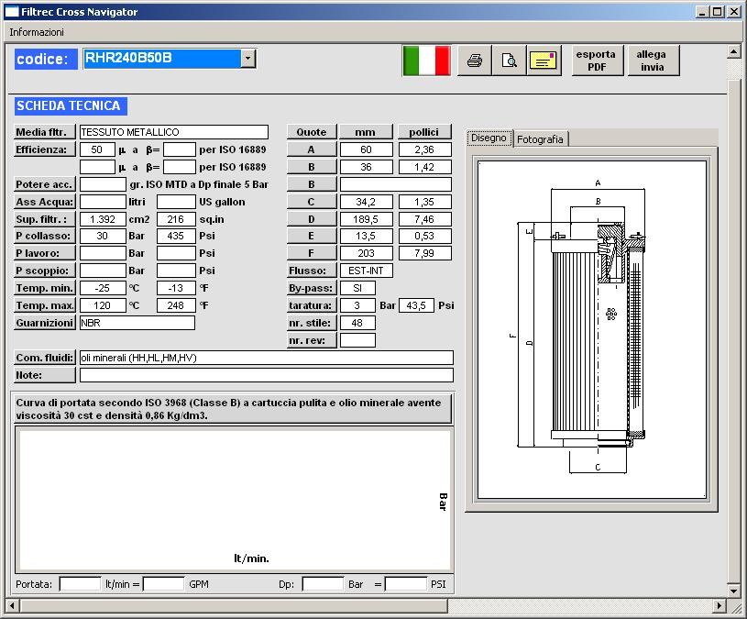Click the esporta PDF button
Image resolution: width=747 pixels, height=619 pixels.
click(596, 61)
